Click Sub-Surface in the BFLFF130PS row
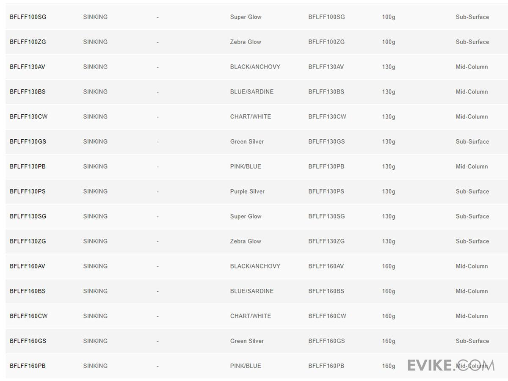The image size is (508, 381). coord(472,191)
